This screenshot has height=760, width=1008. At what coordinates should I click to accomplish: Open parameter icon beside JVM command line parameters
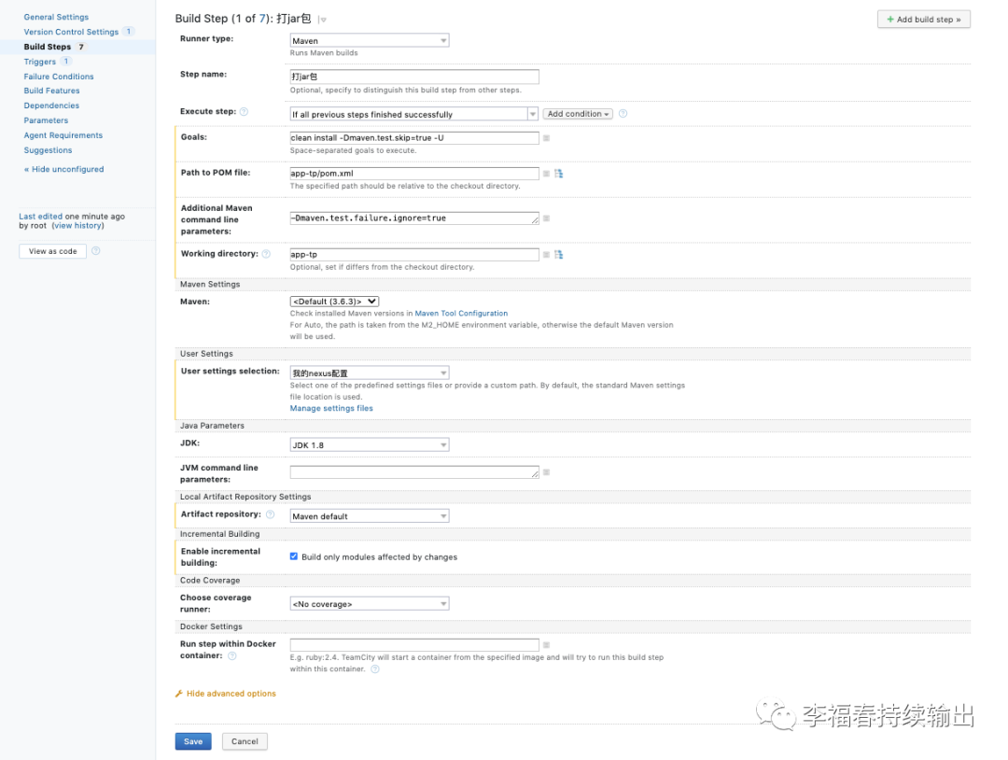[x=546, y=472]
